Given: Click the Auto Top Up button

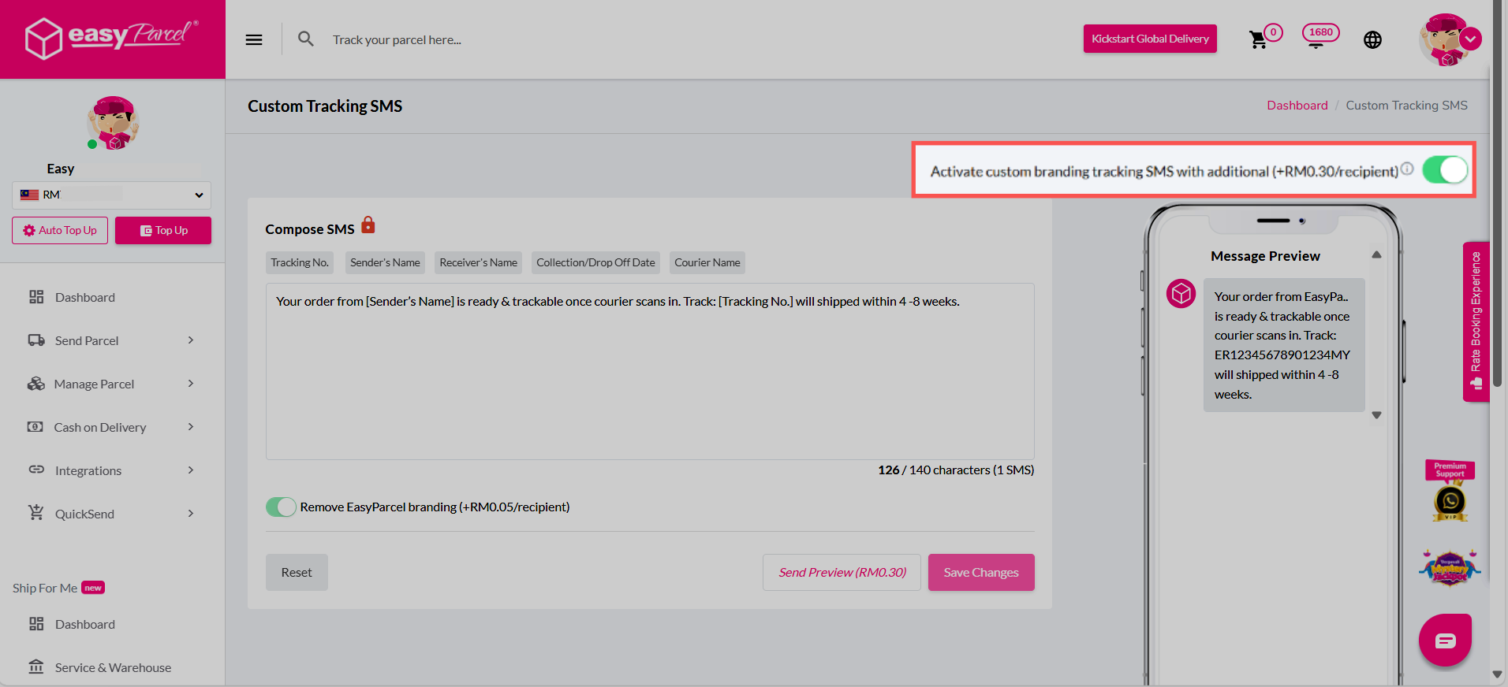Looking at the screenshot, I should coord(60,230).
